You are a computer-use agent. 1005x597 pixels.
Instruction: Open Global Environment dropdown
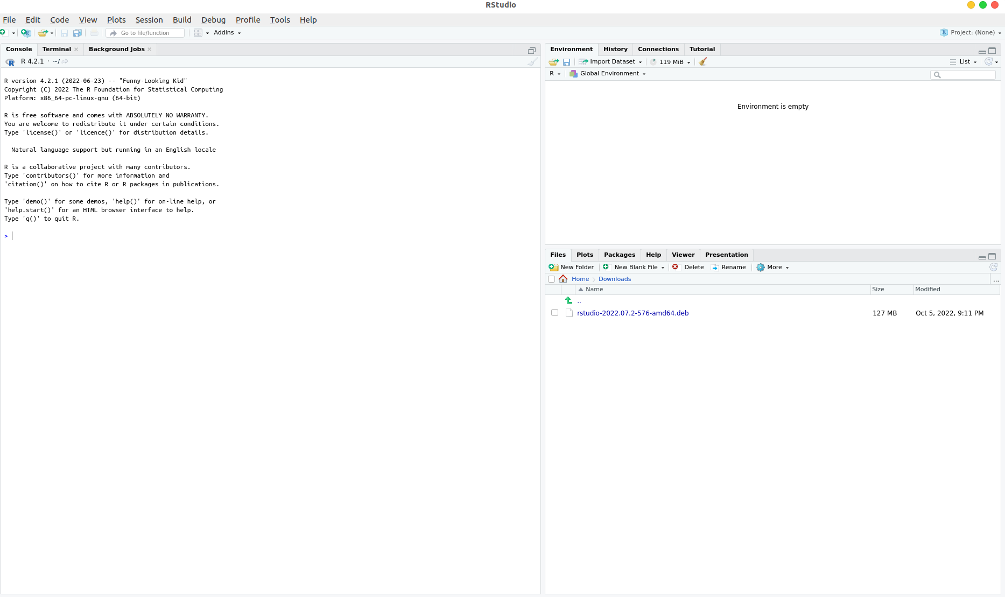(608, 74)
